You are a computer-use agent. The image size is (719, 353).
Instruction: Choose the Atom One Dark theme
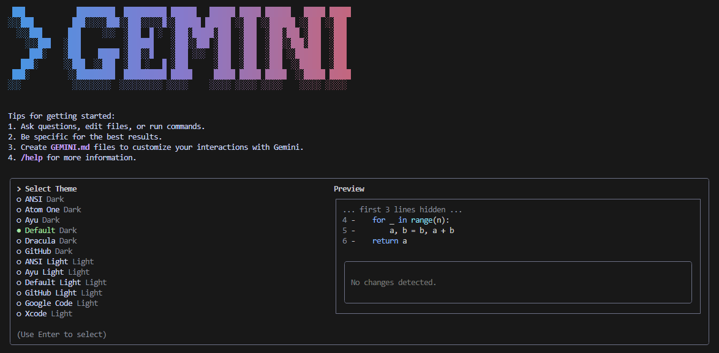tap(48, 210)
